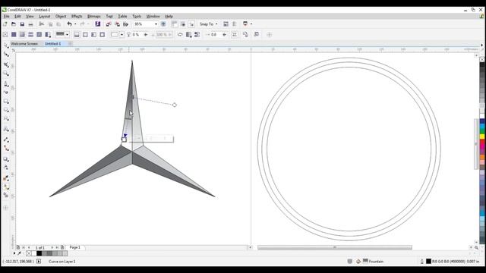Select the Transparency tool
486x273 pixels.
[x=6, y=168]
